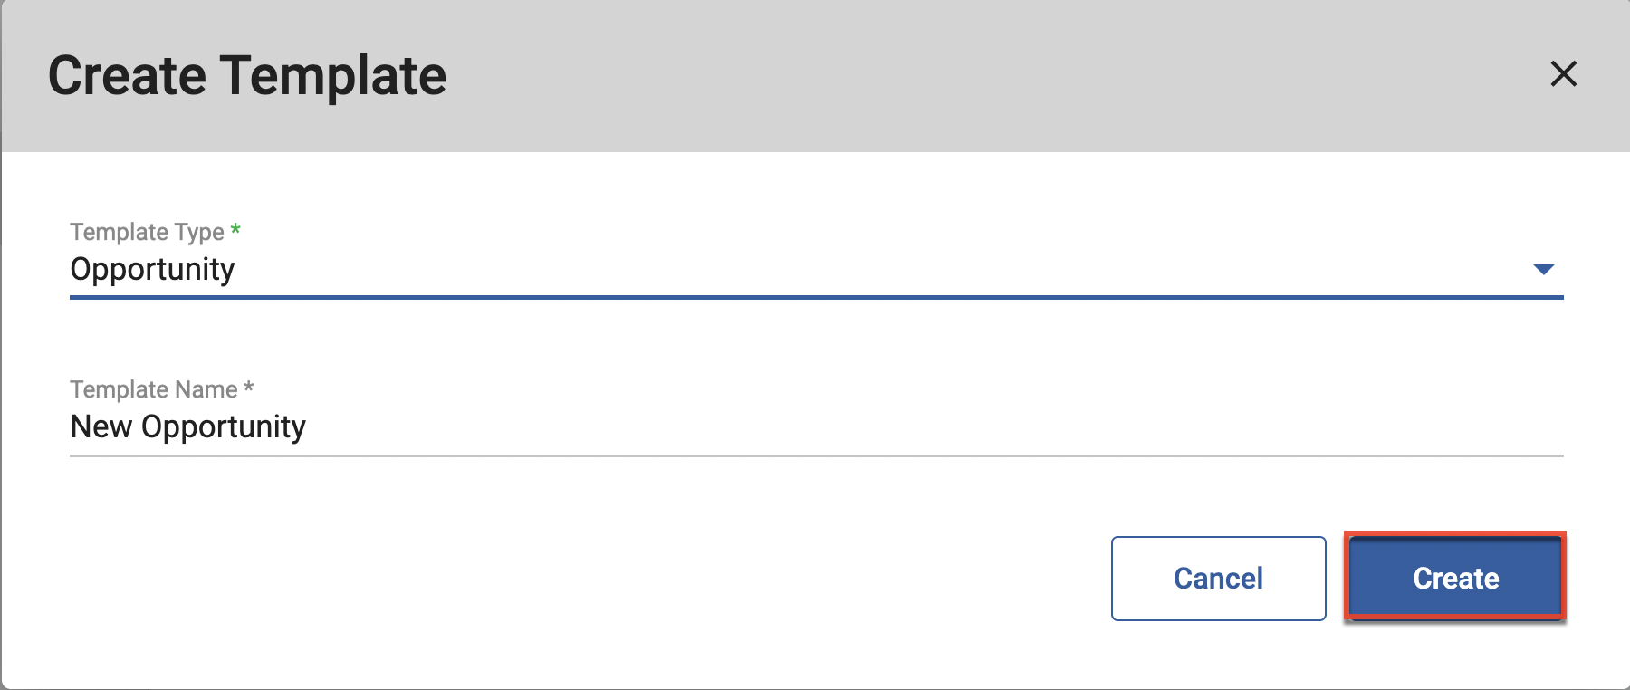Screen dimensions: 1630x690
Task: Click the Create Template dialog title
Action: coord(247,75)
